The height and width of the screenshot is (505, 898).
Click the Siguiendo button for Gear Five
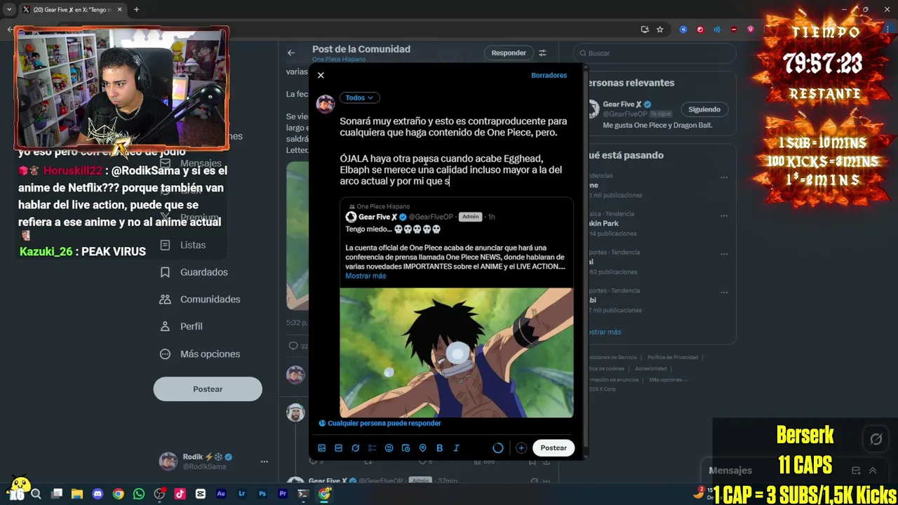[x=704, y=109]
